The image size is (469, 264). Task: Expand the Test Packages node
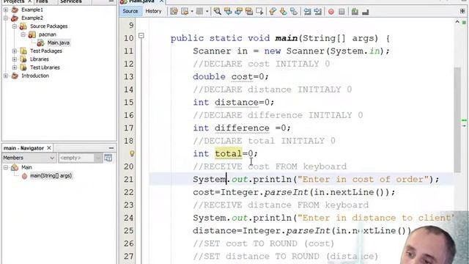coord(15,51)
